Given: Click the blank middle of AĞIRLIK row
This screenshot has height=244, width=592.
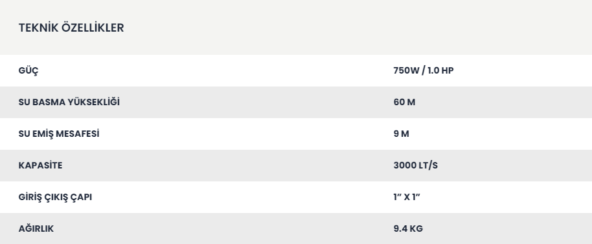Looking at the screenshot, I should point(223,229).
